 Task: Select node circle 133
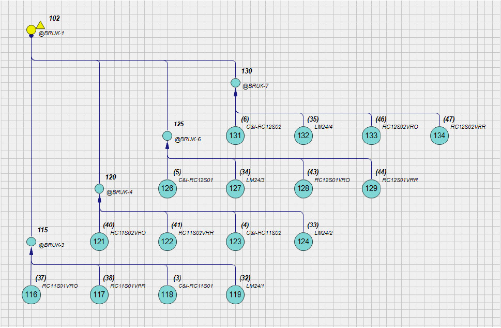(x=371, y=136)
